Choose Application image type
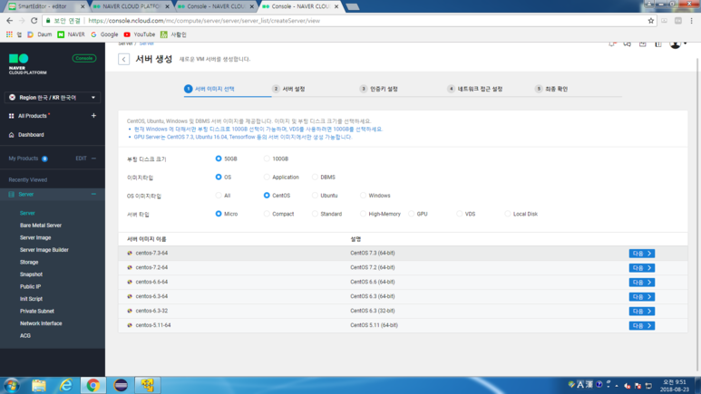Viewport: 701px width, 394px height. tap(267, 177)
